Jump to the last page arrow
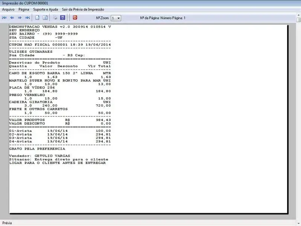301x226 pixels. pyautogui.click(x=27, y=18)
